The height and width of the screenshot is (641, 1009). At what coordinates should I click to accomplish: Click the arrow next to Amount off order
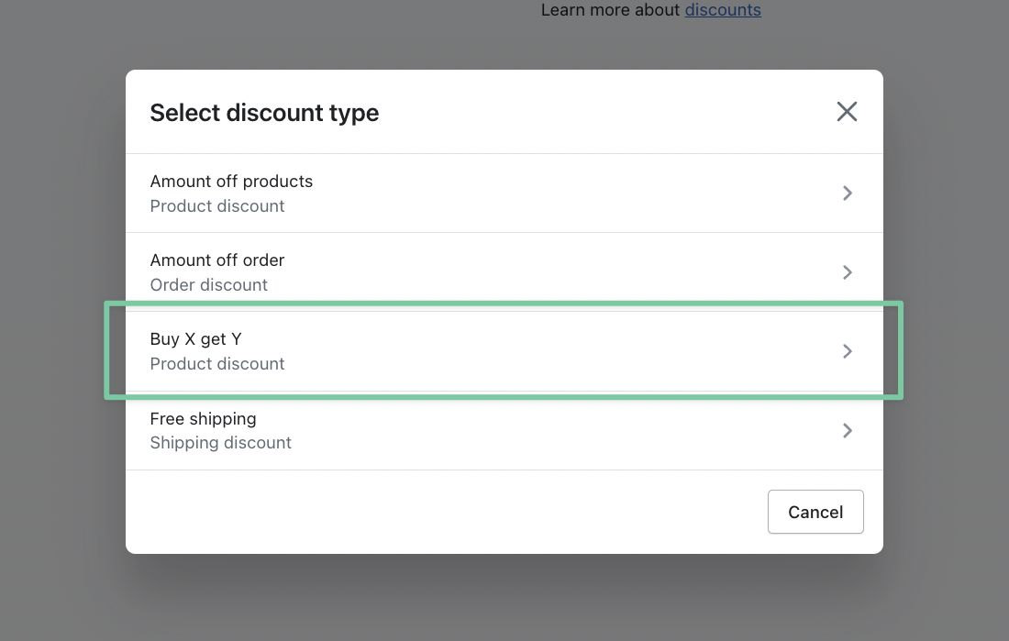(848, 272)
